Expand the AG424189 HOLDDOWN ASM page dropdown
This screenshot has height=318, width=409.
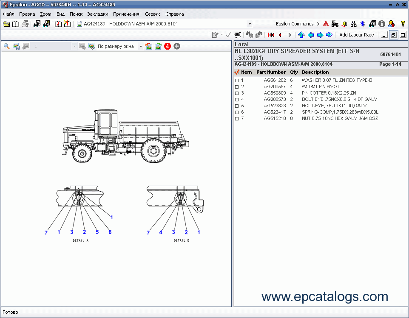250,24
